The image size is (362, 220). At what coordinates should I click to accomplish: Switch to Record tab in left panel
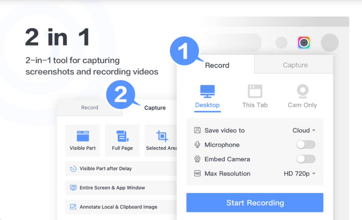pos(90,108)
